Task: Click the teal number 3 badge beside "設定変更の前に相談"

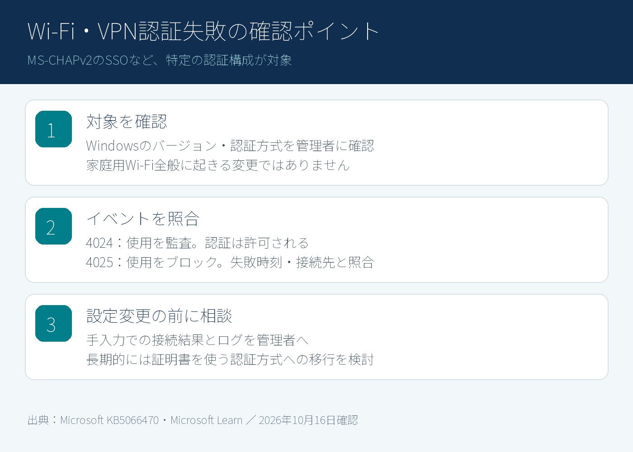Action: (53, 324)
